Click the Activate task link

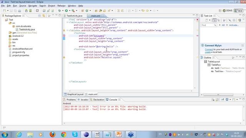tap(234, 25)
